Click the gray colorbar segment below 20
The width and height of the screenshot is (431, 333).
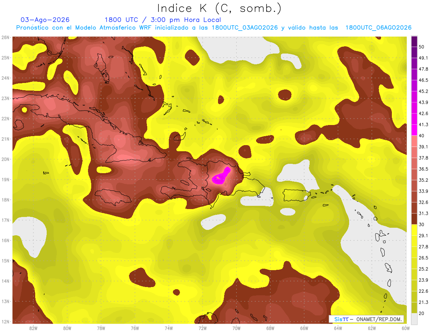[x=414, y=318]
